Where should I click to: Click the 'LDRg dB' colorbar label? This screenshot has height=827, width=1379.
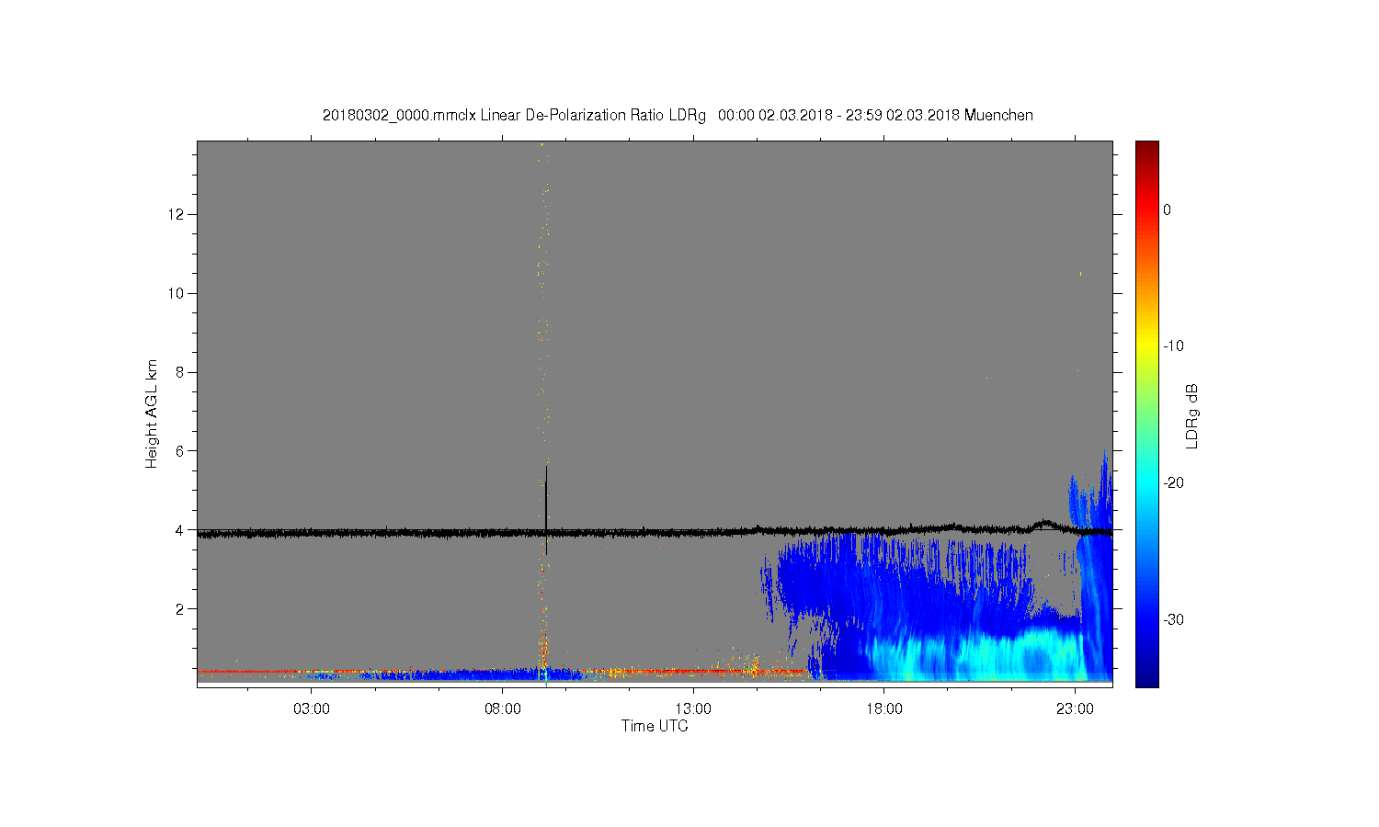pos(1192,415)
